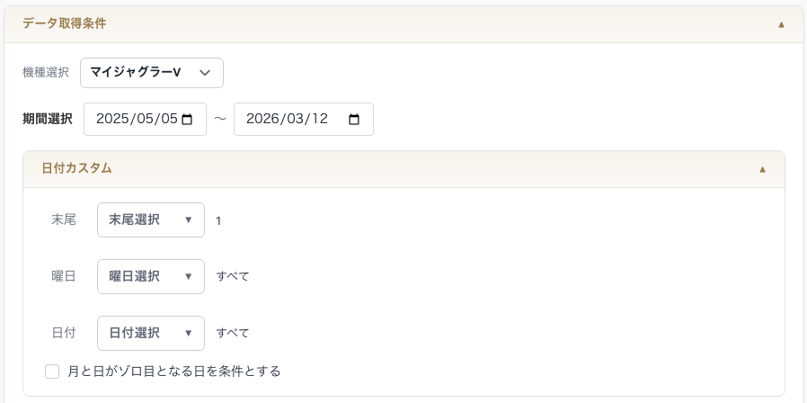Enable the 月と日がゾロ目 checkbox
The height and width of the screenshot is (403, 807).
tap(52, 371)
